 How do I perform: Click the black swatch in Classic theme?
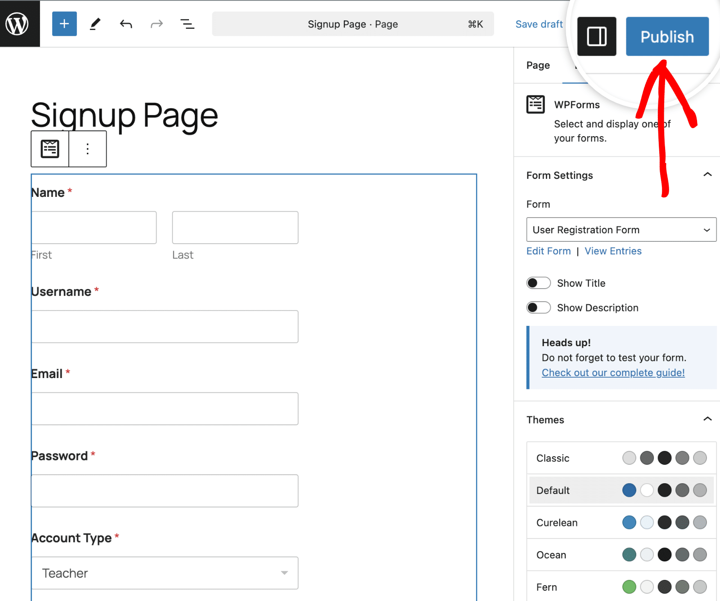click(665, 458)
